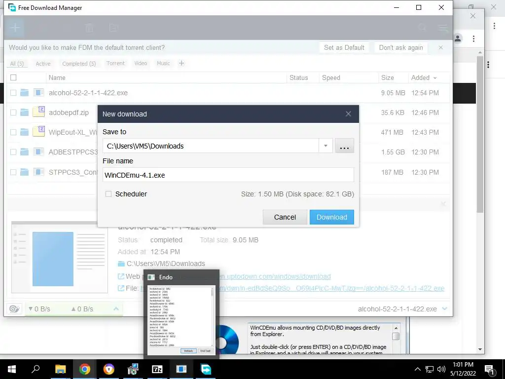This screenshot has width=505, height=379.
Task: Click the zip file icon of adobepdf.zip
Action: click(x=38, y=112)
